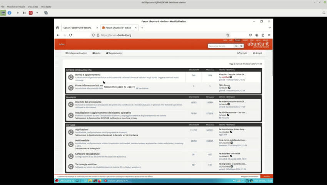Open the Firefox account profile icon

coord(257,35)
